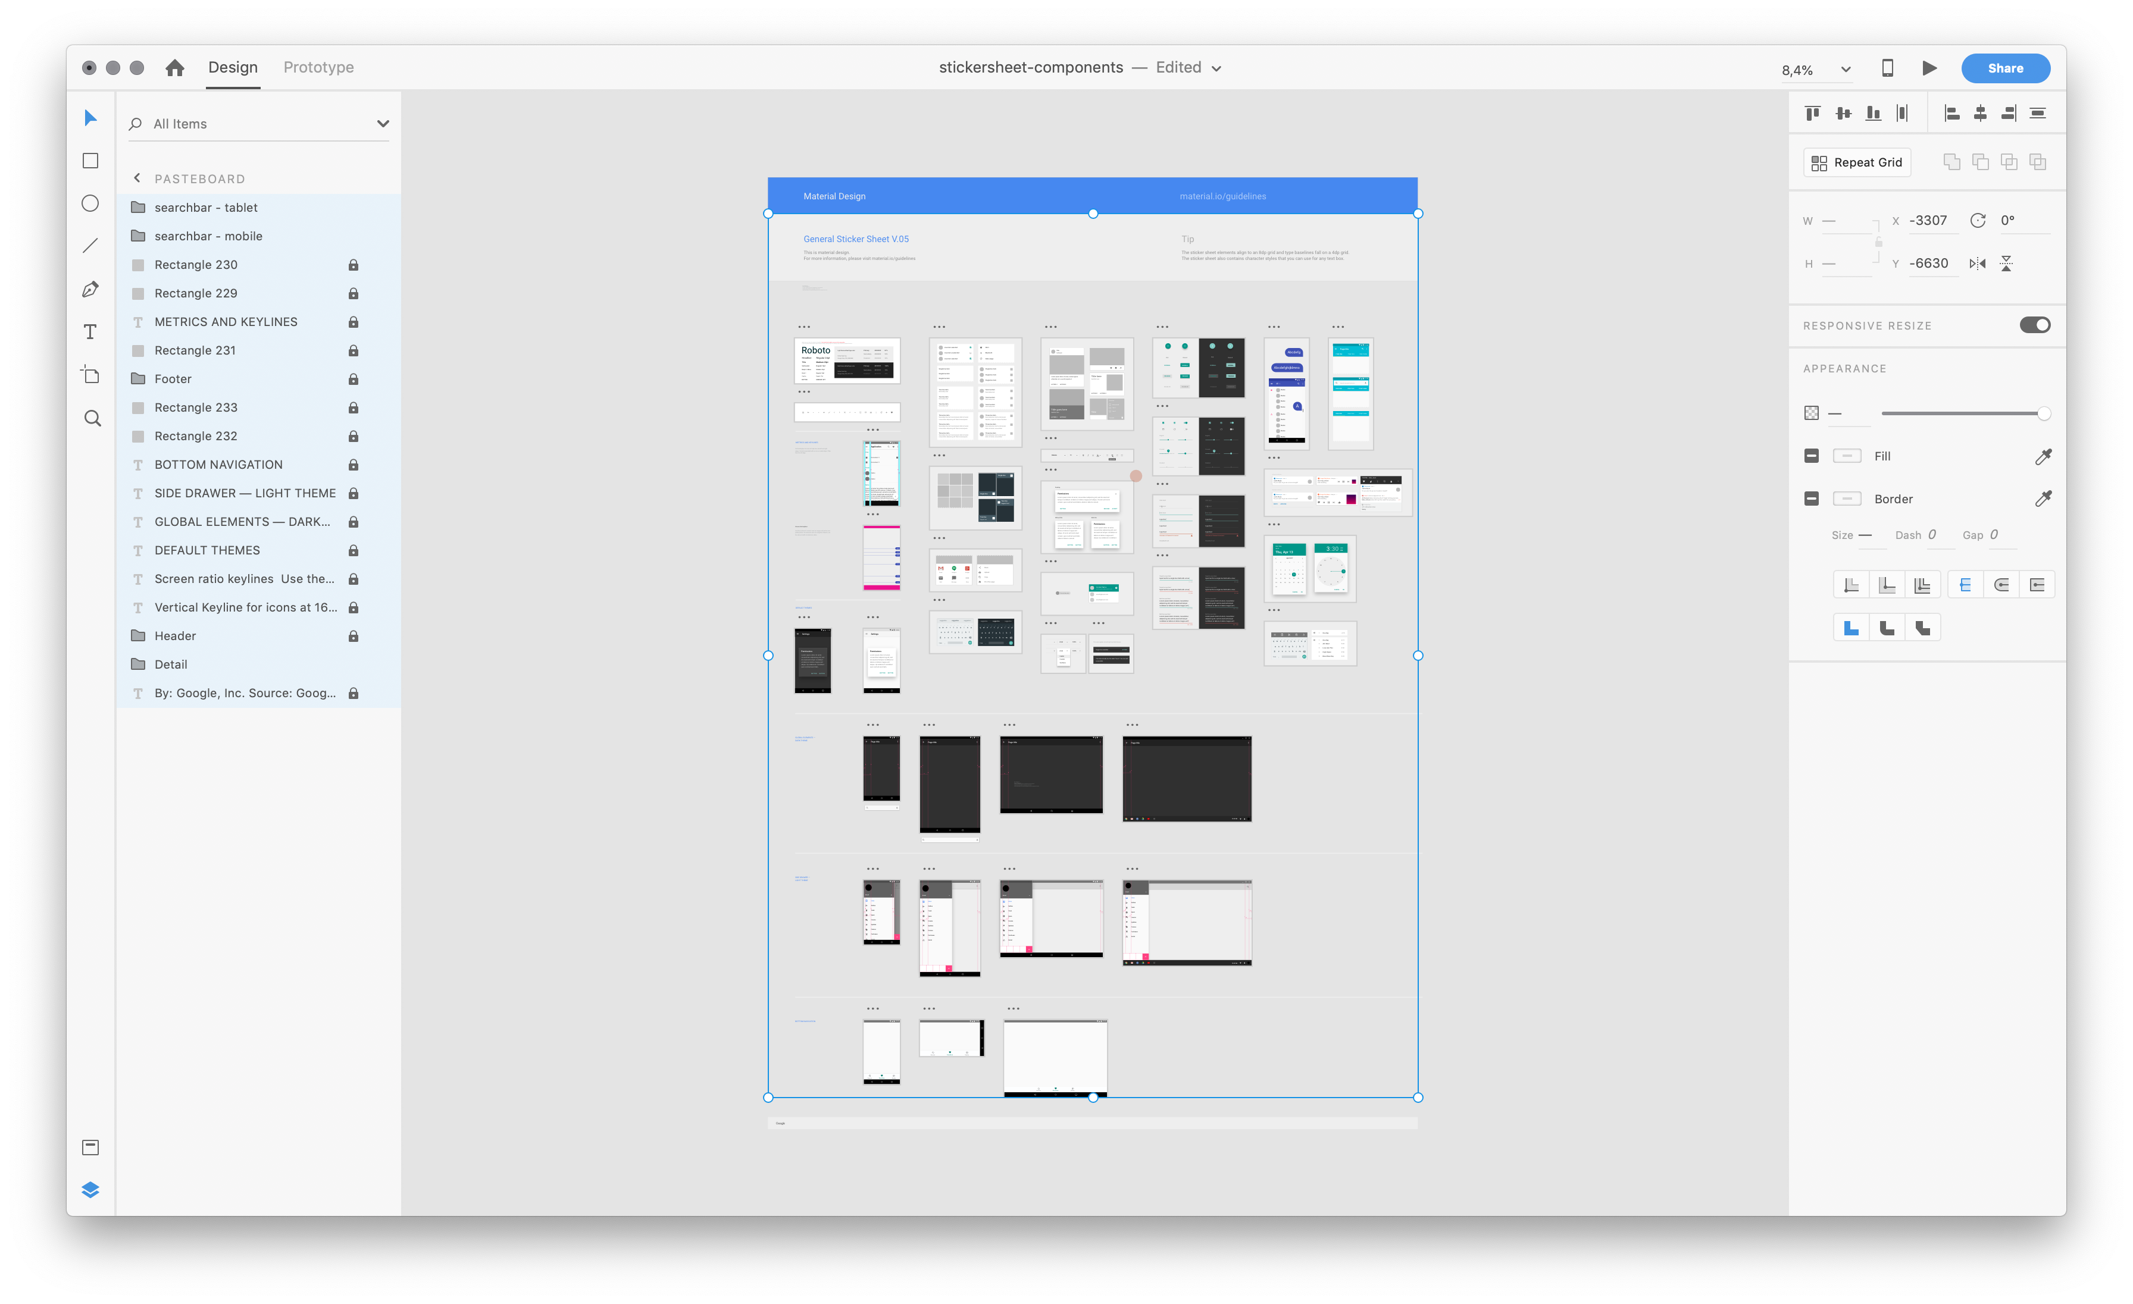The height and width of the screenshot is (1304, 2133).
Task: Open the Layers panel
Action: point(90,1189)
